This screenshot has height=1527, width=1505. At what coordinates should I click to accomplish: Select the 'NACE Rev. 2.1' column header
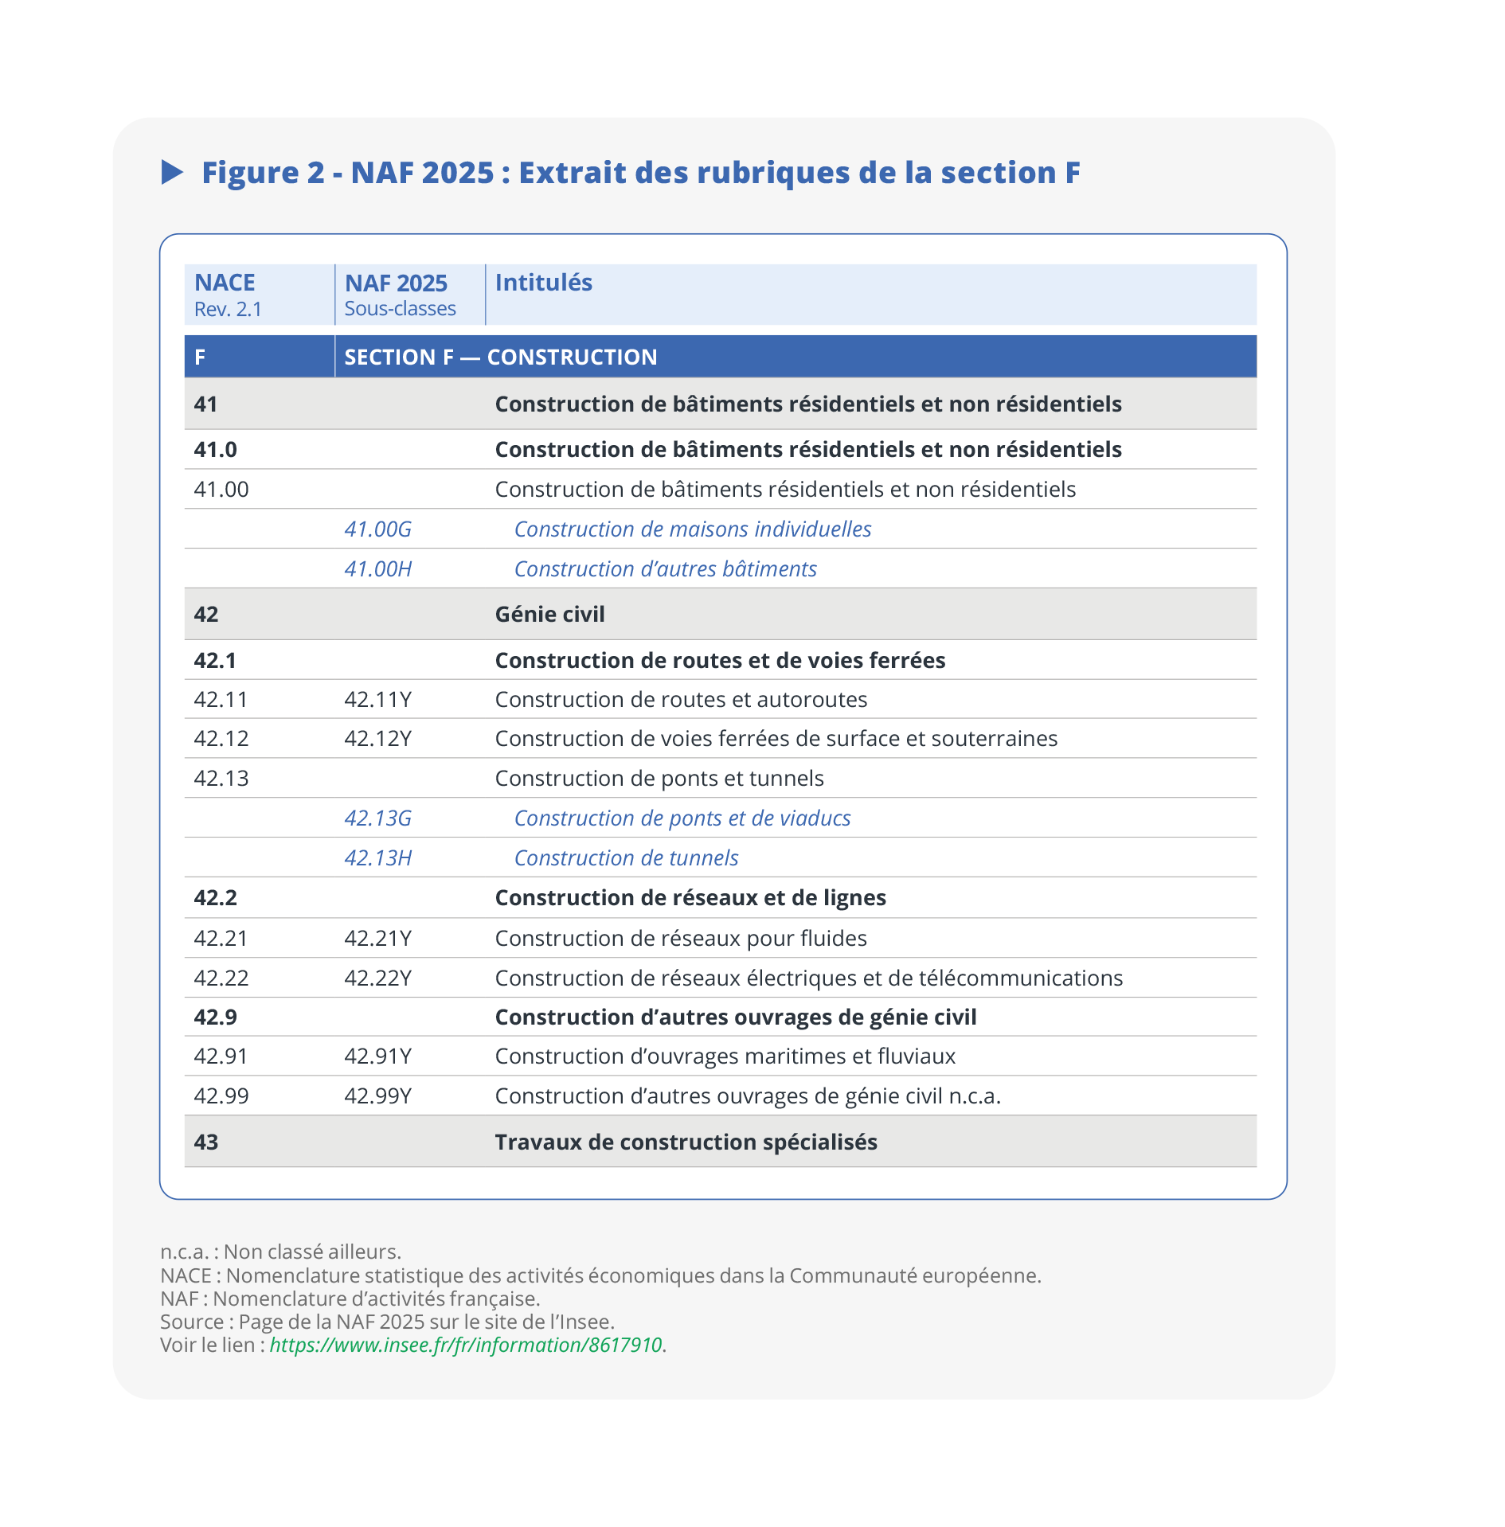[x=260, y=295]
